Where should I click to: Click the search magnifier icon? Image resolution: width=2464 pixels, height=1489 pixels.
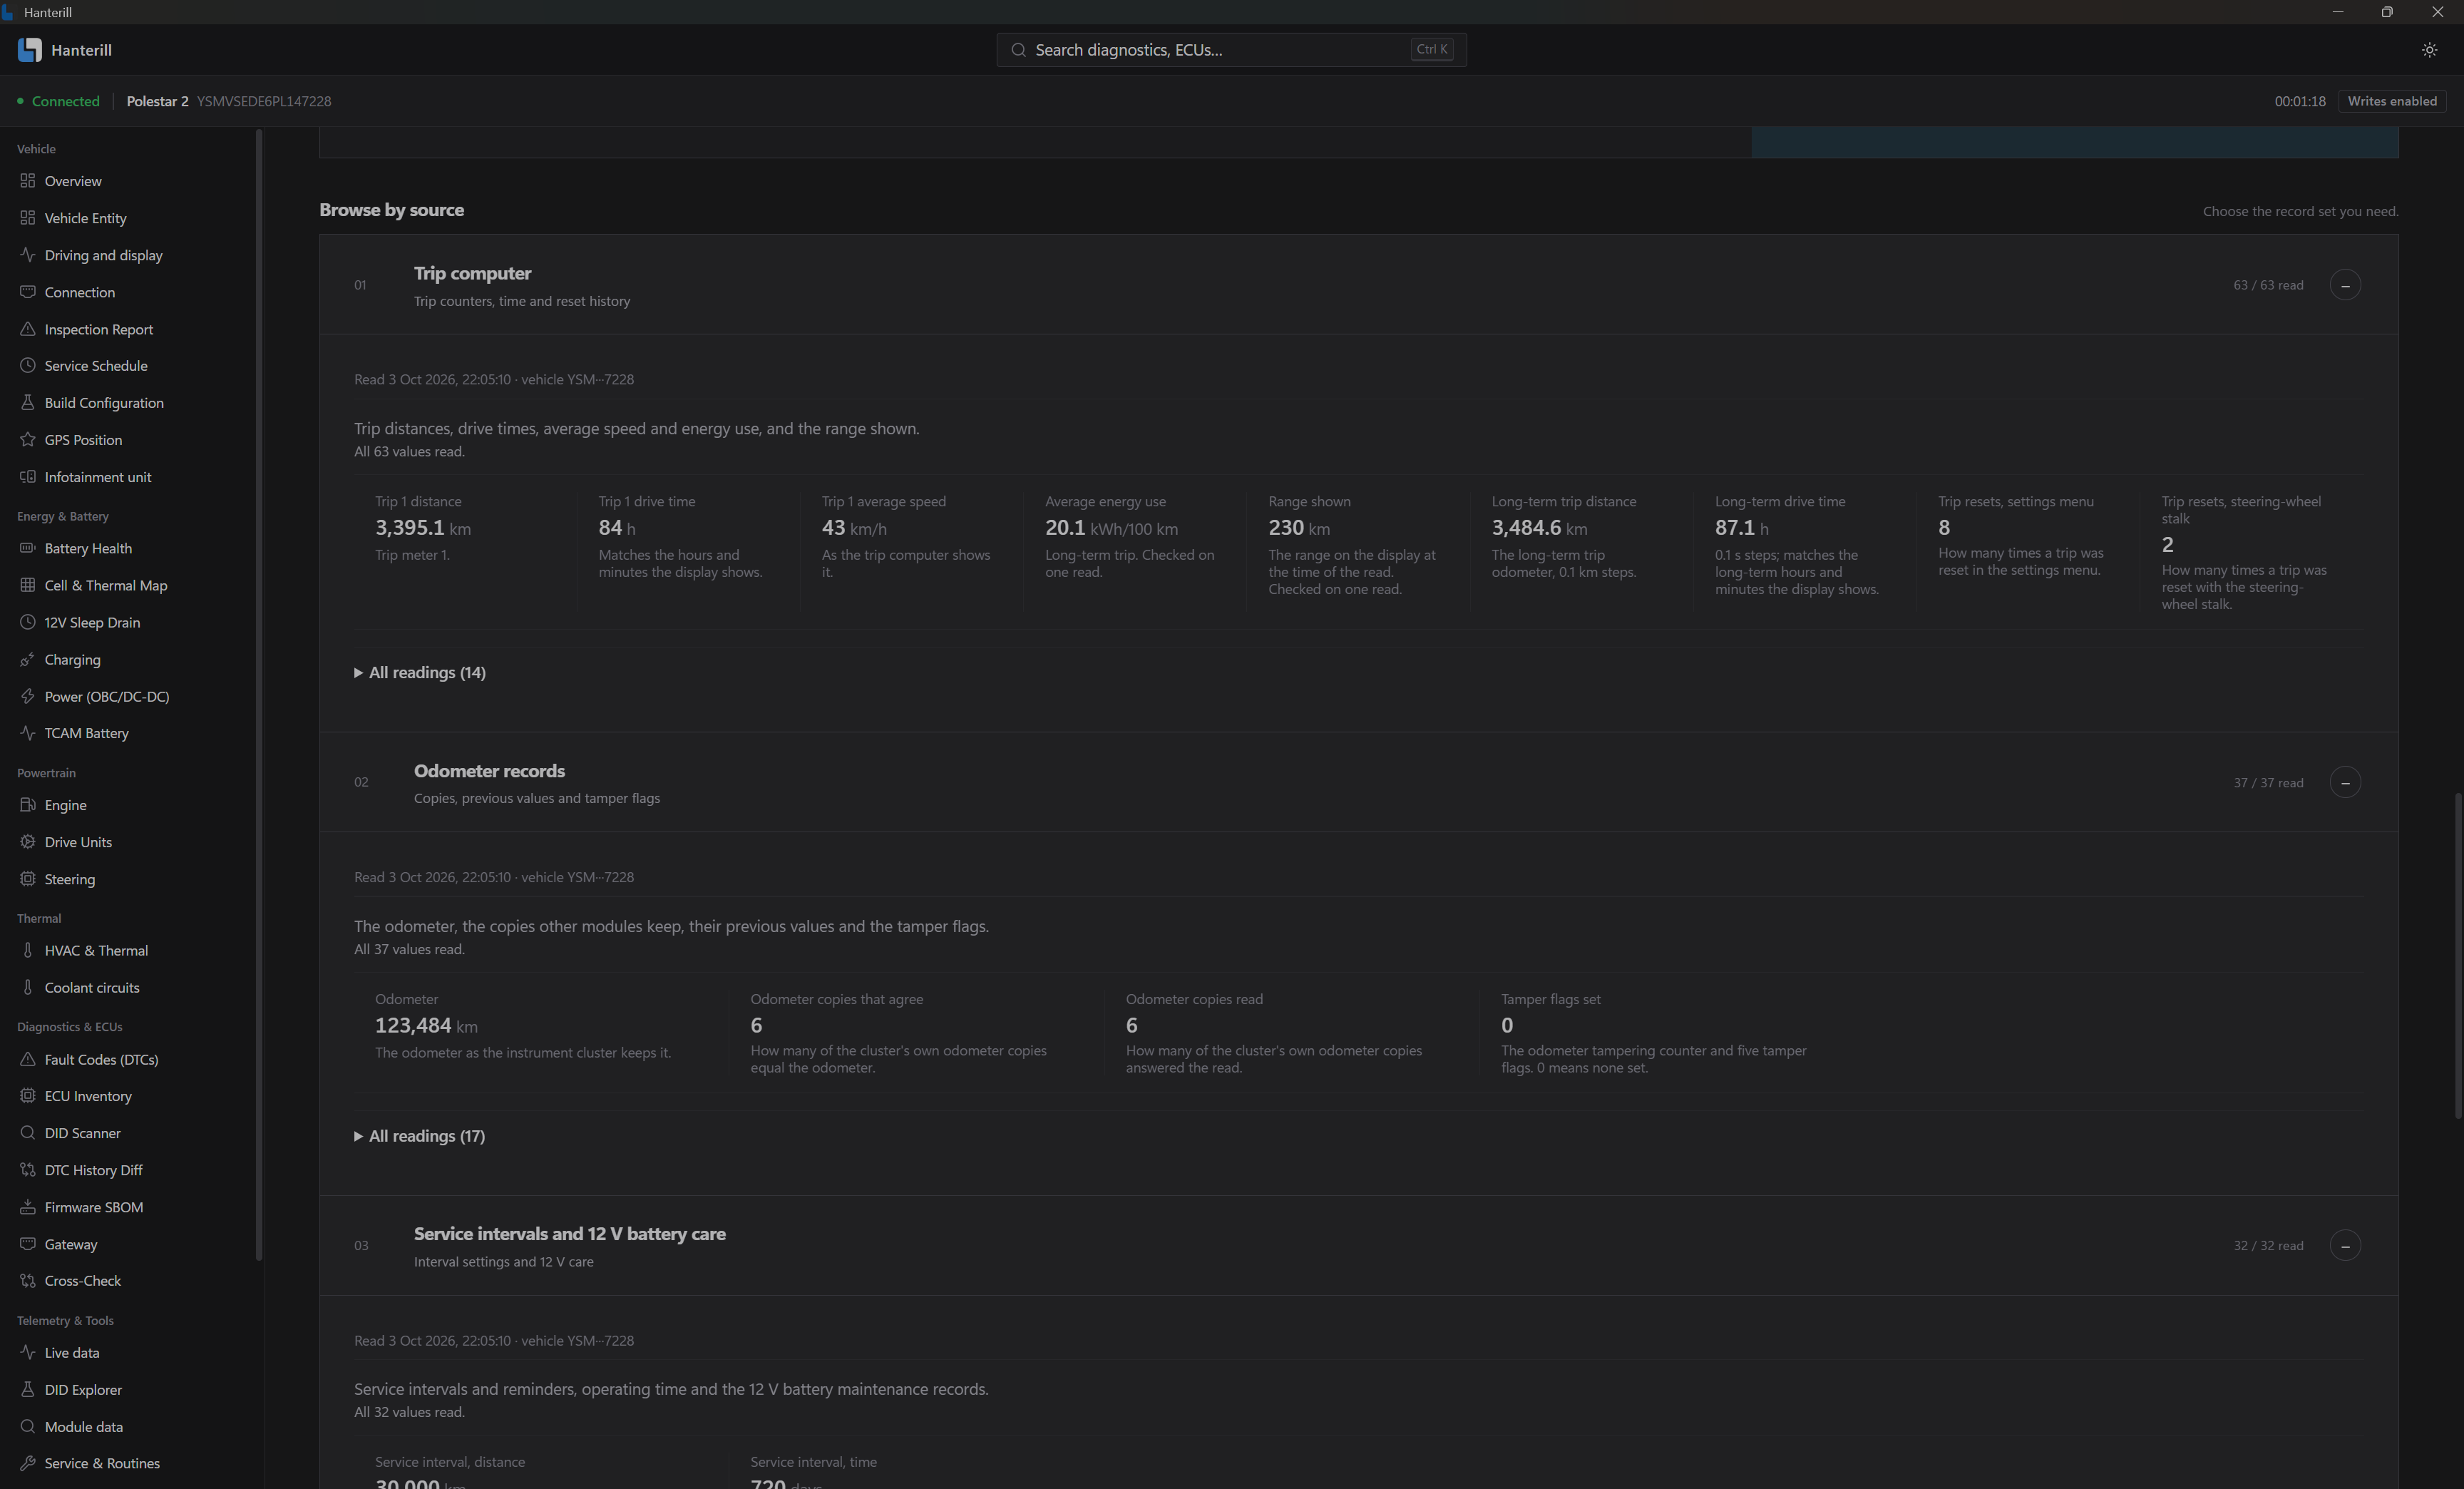pos(1018,50)
